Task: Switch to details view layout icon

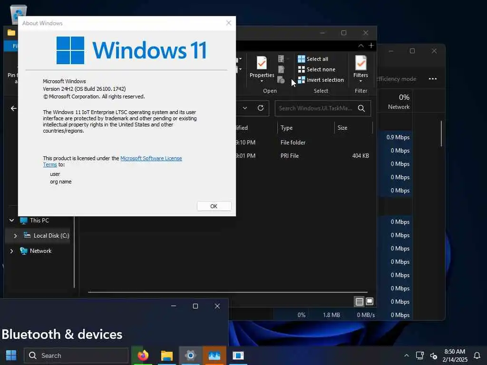Action: [360, 301]
